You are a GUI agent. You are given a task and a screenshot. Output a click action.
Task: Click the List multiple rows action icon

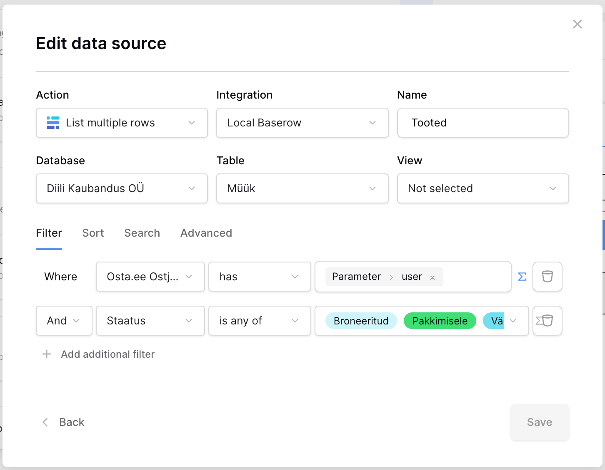tap(53, 123)
